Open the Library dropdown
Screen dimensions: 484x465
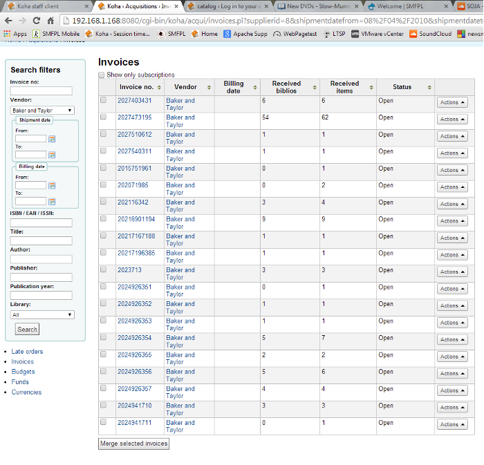tap(43, 315)
